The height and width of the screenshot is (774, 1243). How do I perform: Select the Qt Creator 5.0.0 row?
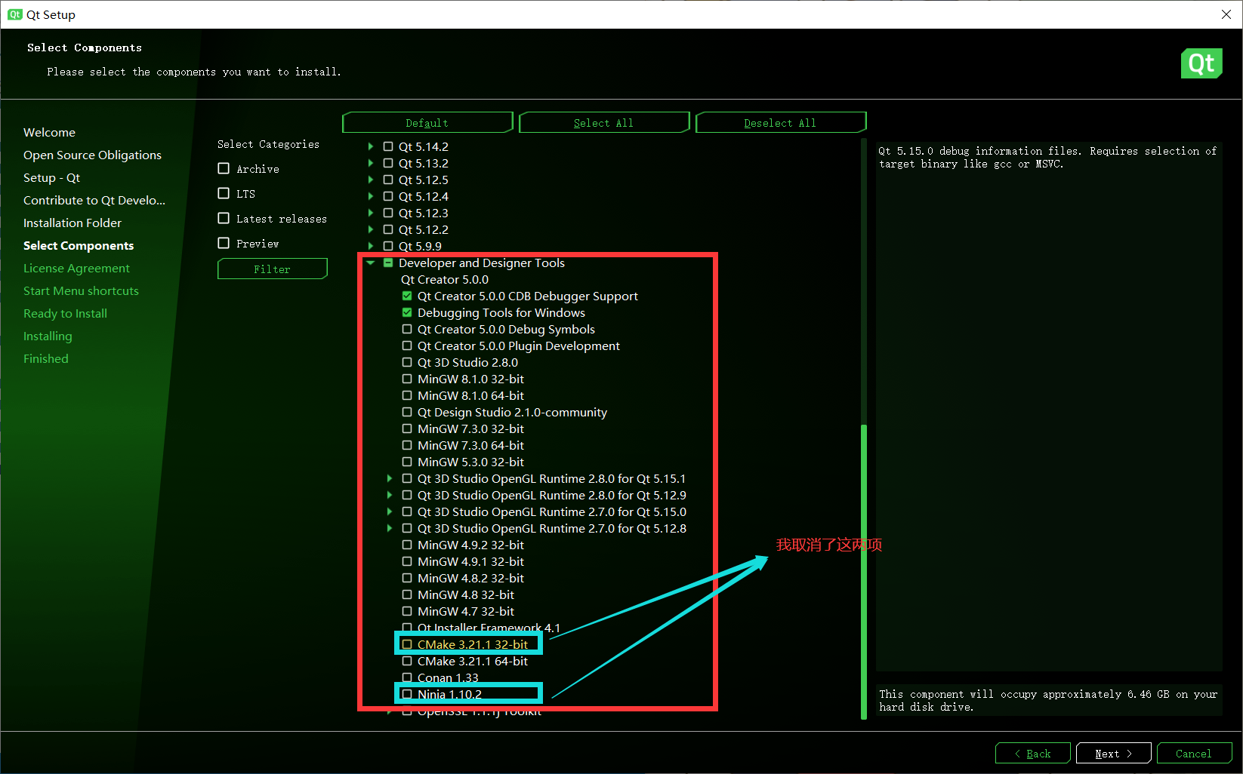[x=445, y=279]
